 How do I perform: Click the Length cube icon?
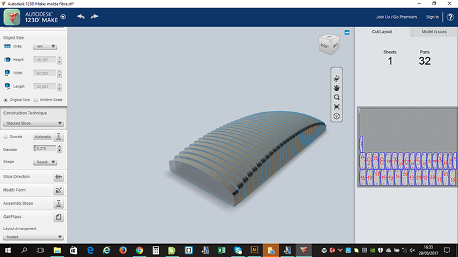coord(7,86)
